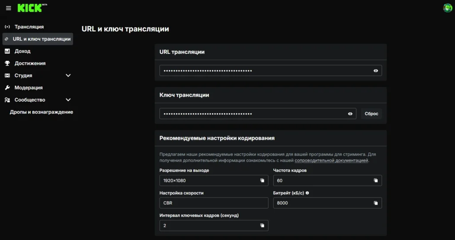The width and height of the screenshot is (455, 240).
Task: Expand the Студия submenu chevron
Action: click(x=68, y=75)
